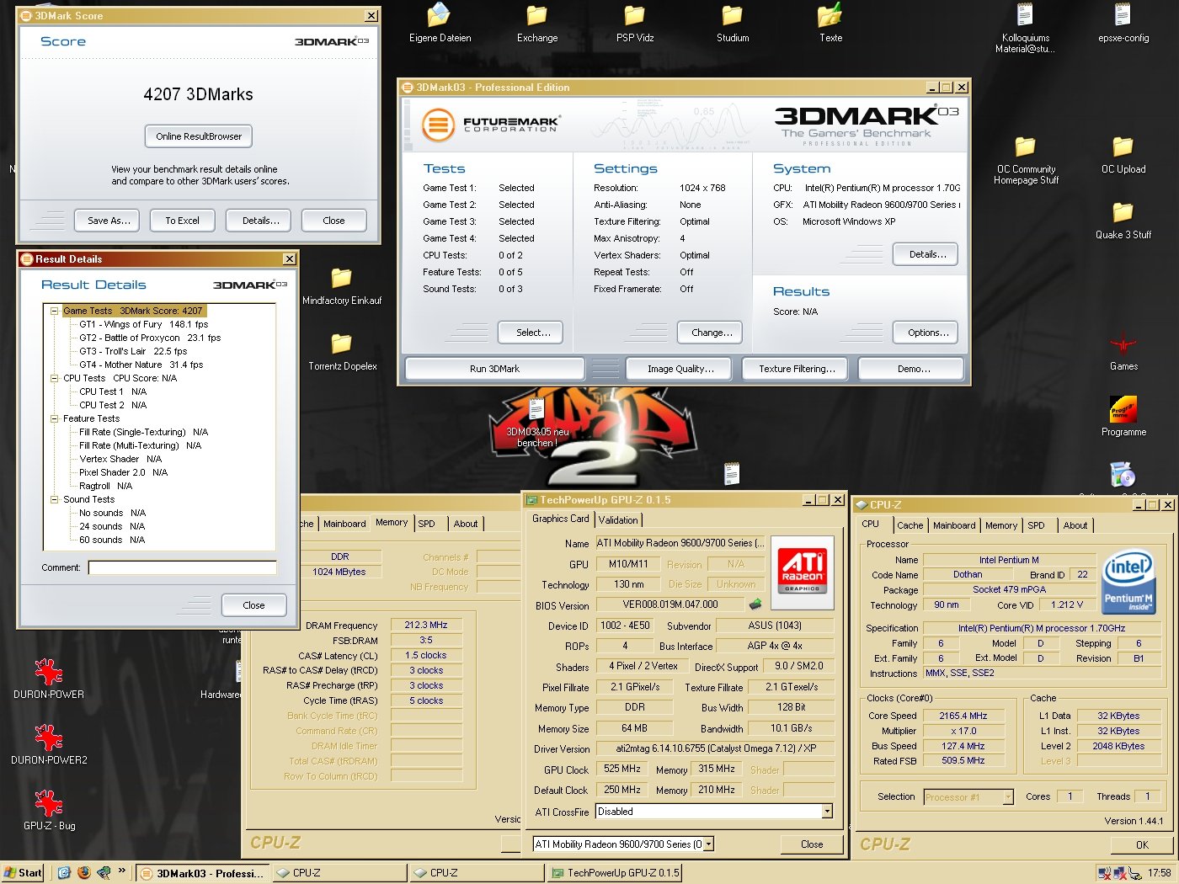1179x884 pixels.
Task: Click the ATI Radeon logo in GPU-Z
Action: (802, 572)
